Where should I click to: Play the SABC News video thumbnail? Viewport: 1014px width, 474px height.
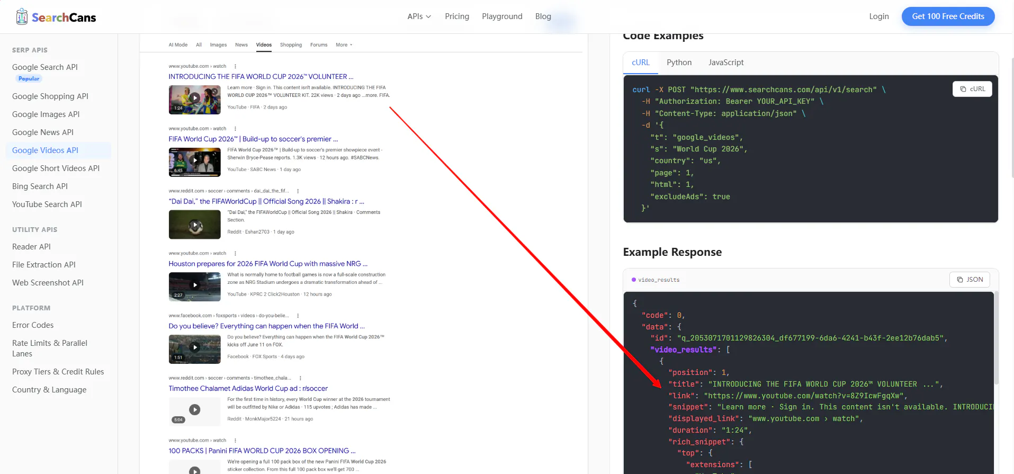[195, 162]
